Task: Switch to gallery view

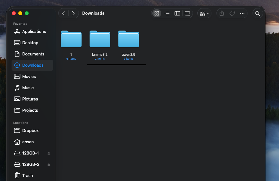Action: tap(187, 13)
